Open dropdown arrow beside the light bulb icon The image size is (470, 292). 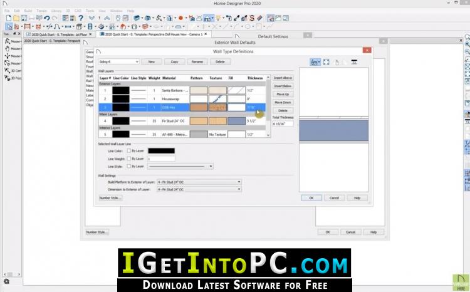223,18
